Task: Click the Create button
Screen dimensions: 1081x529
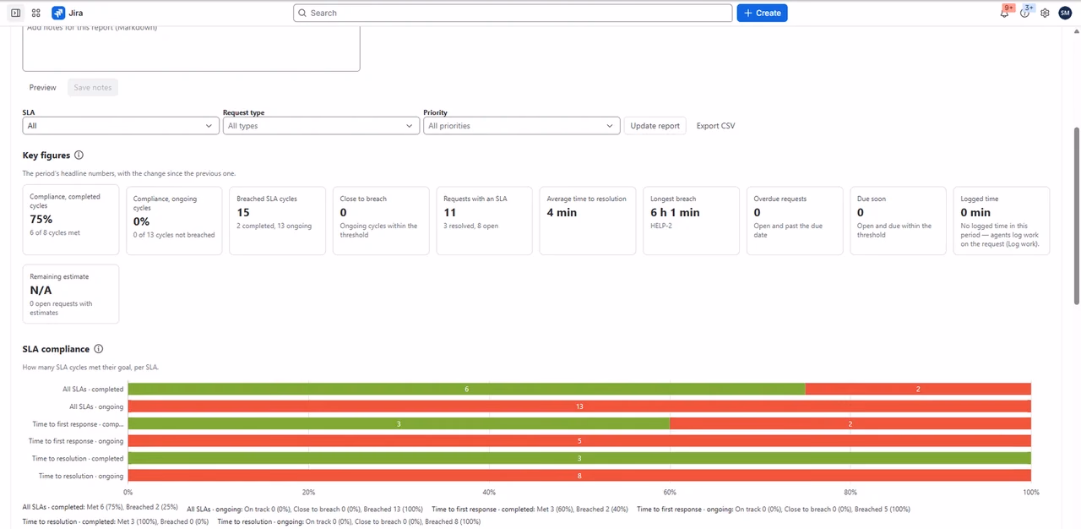Action: coord(762,13)
